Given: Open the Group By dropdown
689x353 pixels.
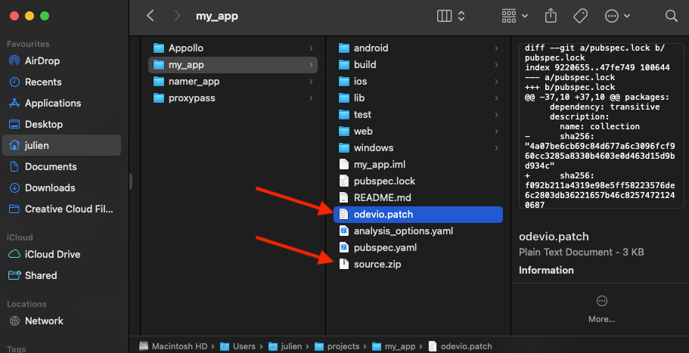Looking at the screenshot, I should 514,16.
